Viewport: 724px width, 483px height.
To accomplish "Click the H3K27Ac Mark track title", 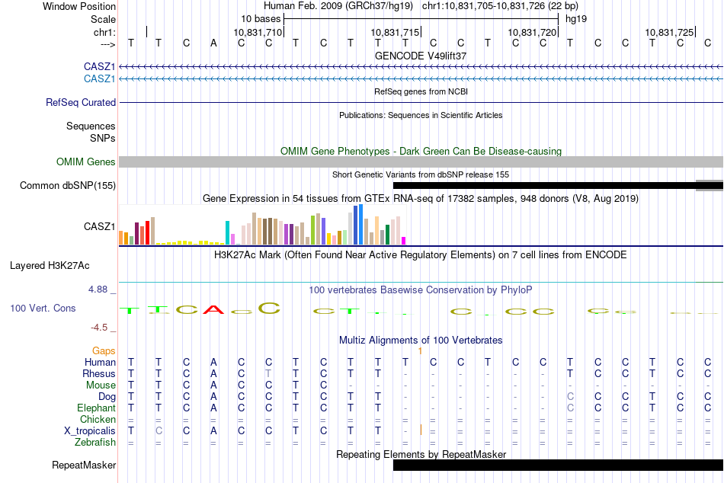I will coord(421,255).
